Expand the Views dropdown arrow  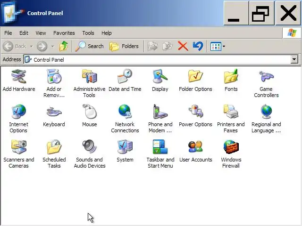tap(224, 46)
